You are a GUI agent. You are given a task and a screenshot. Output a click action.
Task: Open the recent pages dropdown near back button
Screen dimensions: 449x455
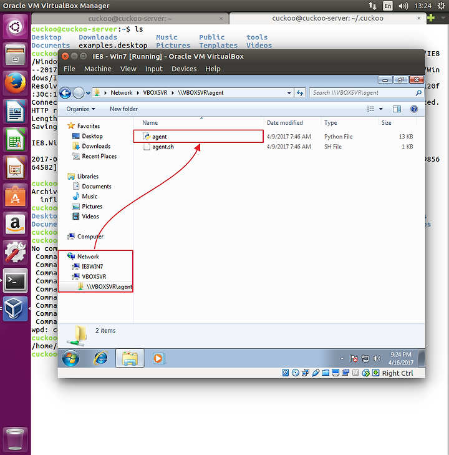88,93
